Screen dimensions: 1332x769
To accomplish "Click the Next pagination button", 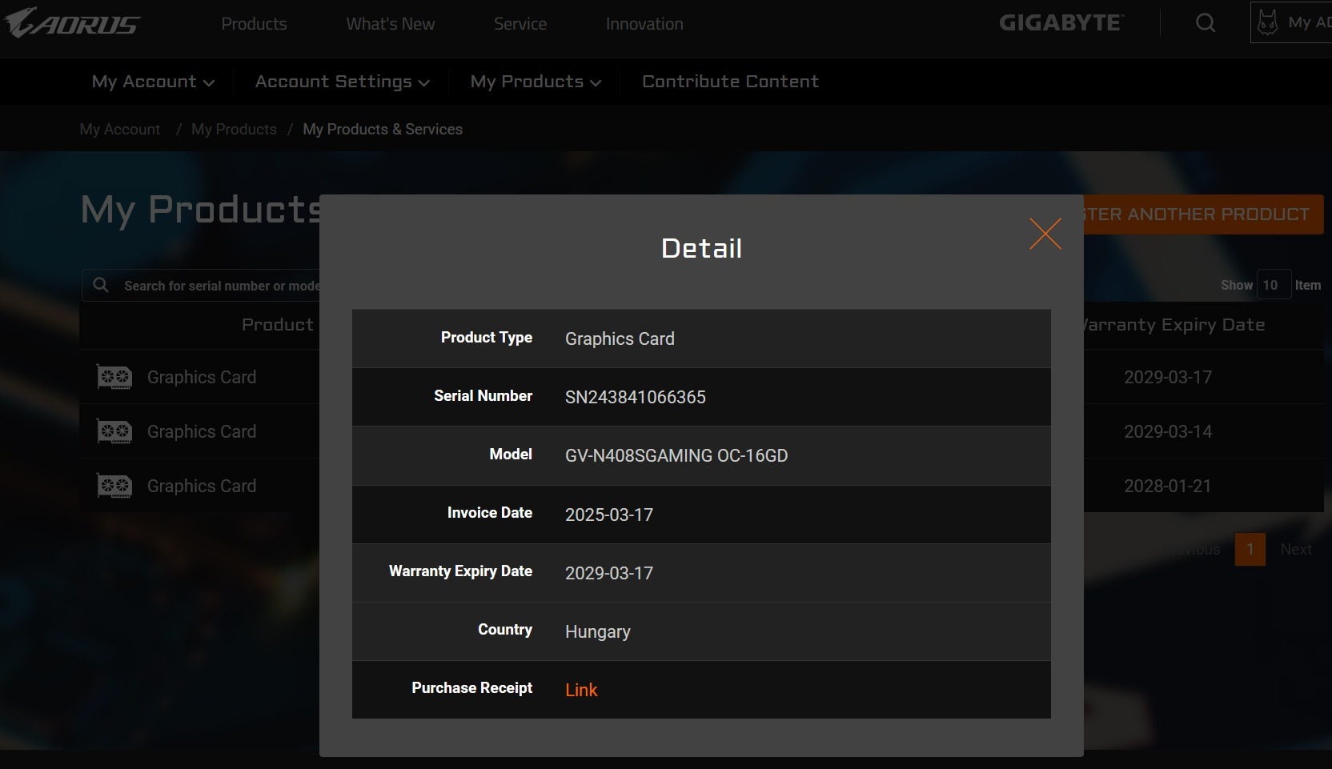I will tap(1296, 550).
